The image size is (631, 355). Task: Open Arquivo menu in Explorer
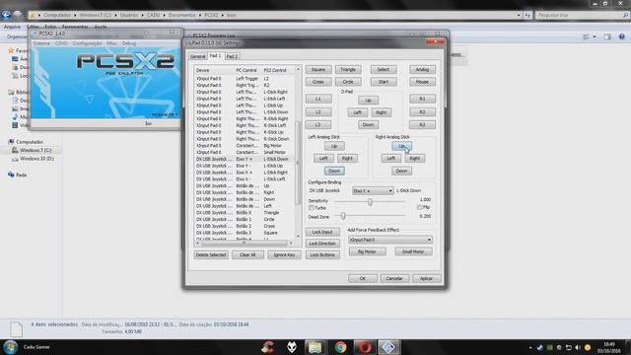click(x=12, y=27)
